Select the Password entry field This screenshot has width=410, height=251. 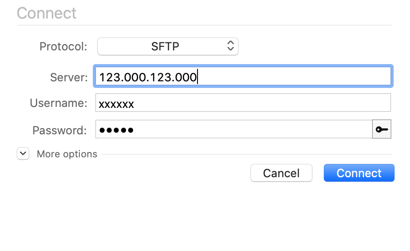[234, 129]
